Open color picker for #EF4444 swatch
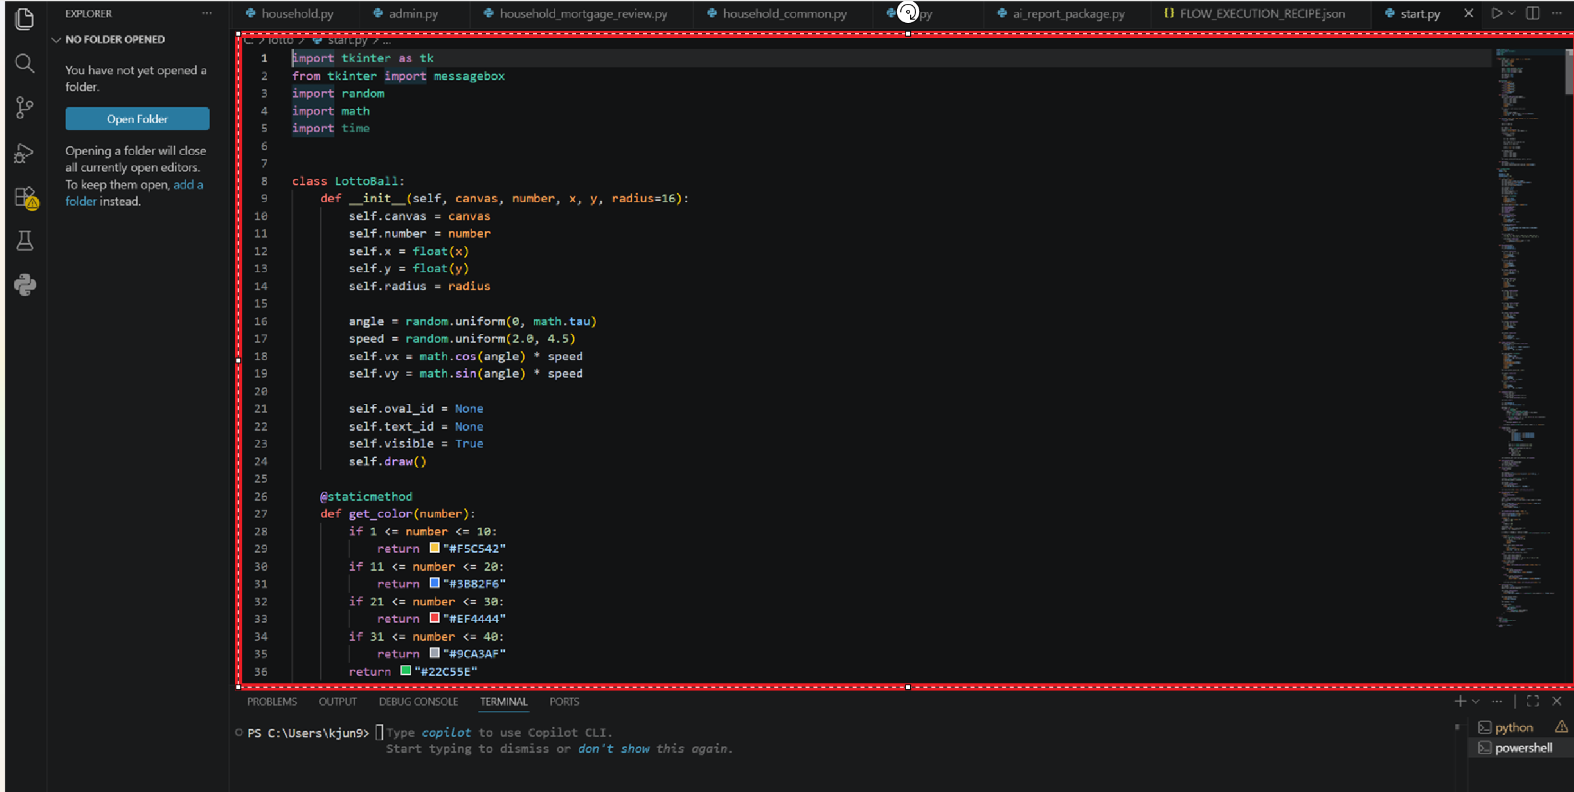The image size is (1574, 792). [435, 618]
